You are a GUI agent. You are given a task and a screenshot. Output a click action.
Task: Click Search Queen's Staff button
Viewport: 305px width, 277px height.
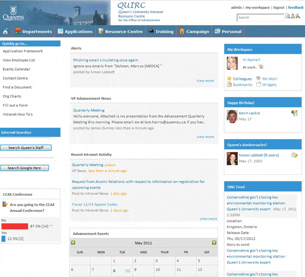(x=26, y=147)
